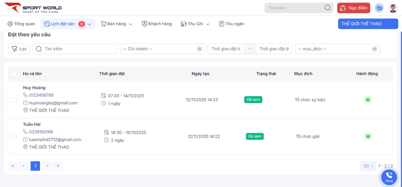Click the user avatar profile icon
This screenshot has height=187, width=402.
[x=393, y=8]
